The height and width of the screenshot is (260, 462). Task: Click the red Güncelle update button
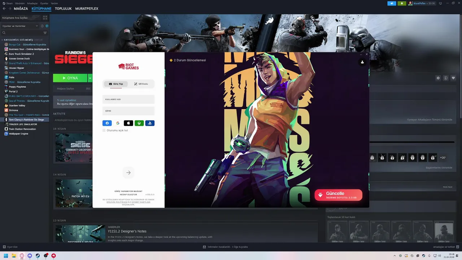pyautogui.click(x=338, y=195)
